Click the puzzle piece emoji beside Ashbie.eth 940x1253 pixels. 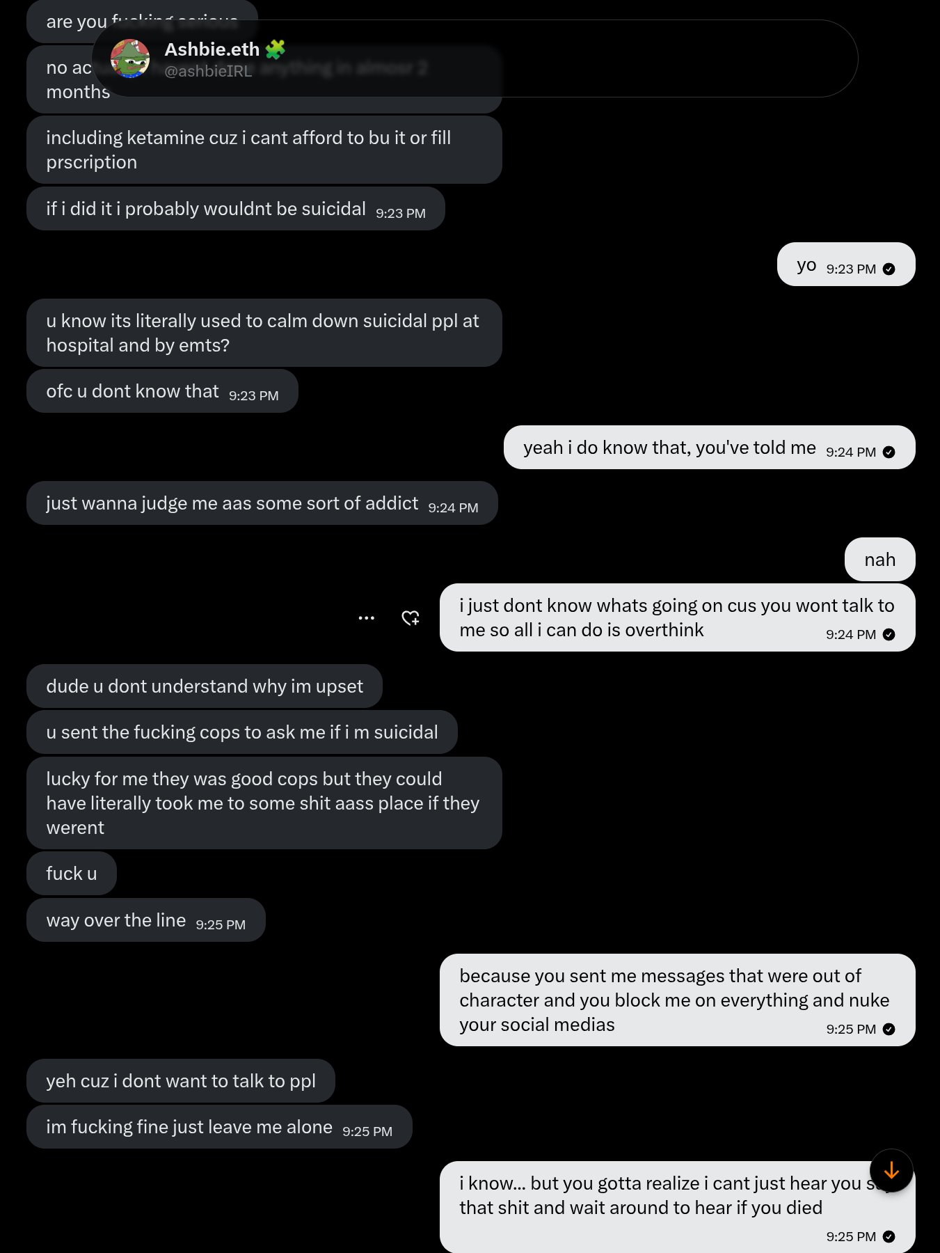pyautogui.click(x=276, y=49)
